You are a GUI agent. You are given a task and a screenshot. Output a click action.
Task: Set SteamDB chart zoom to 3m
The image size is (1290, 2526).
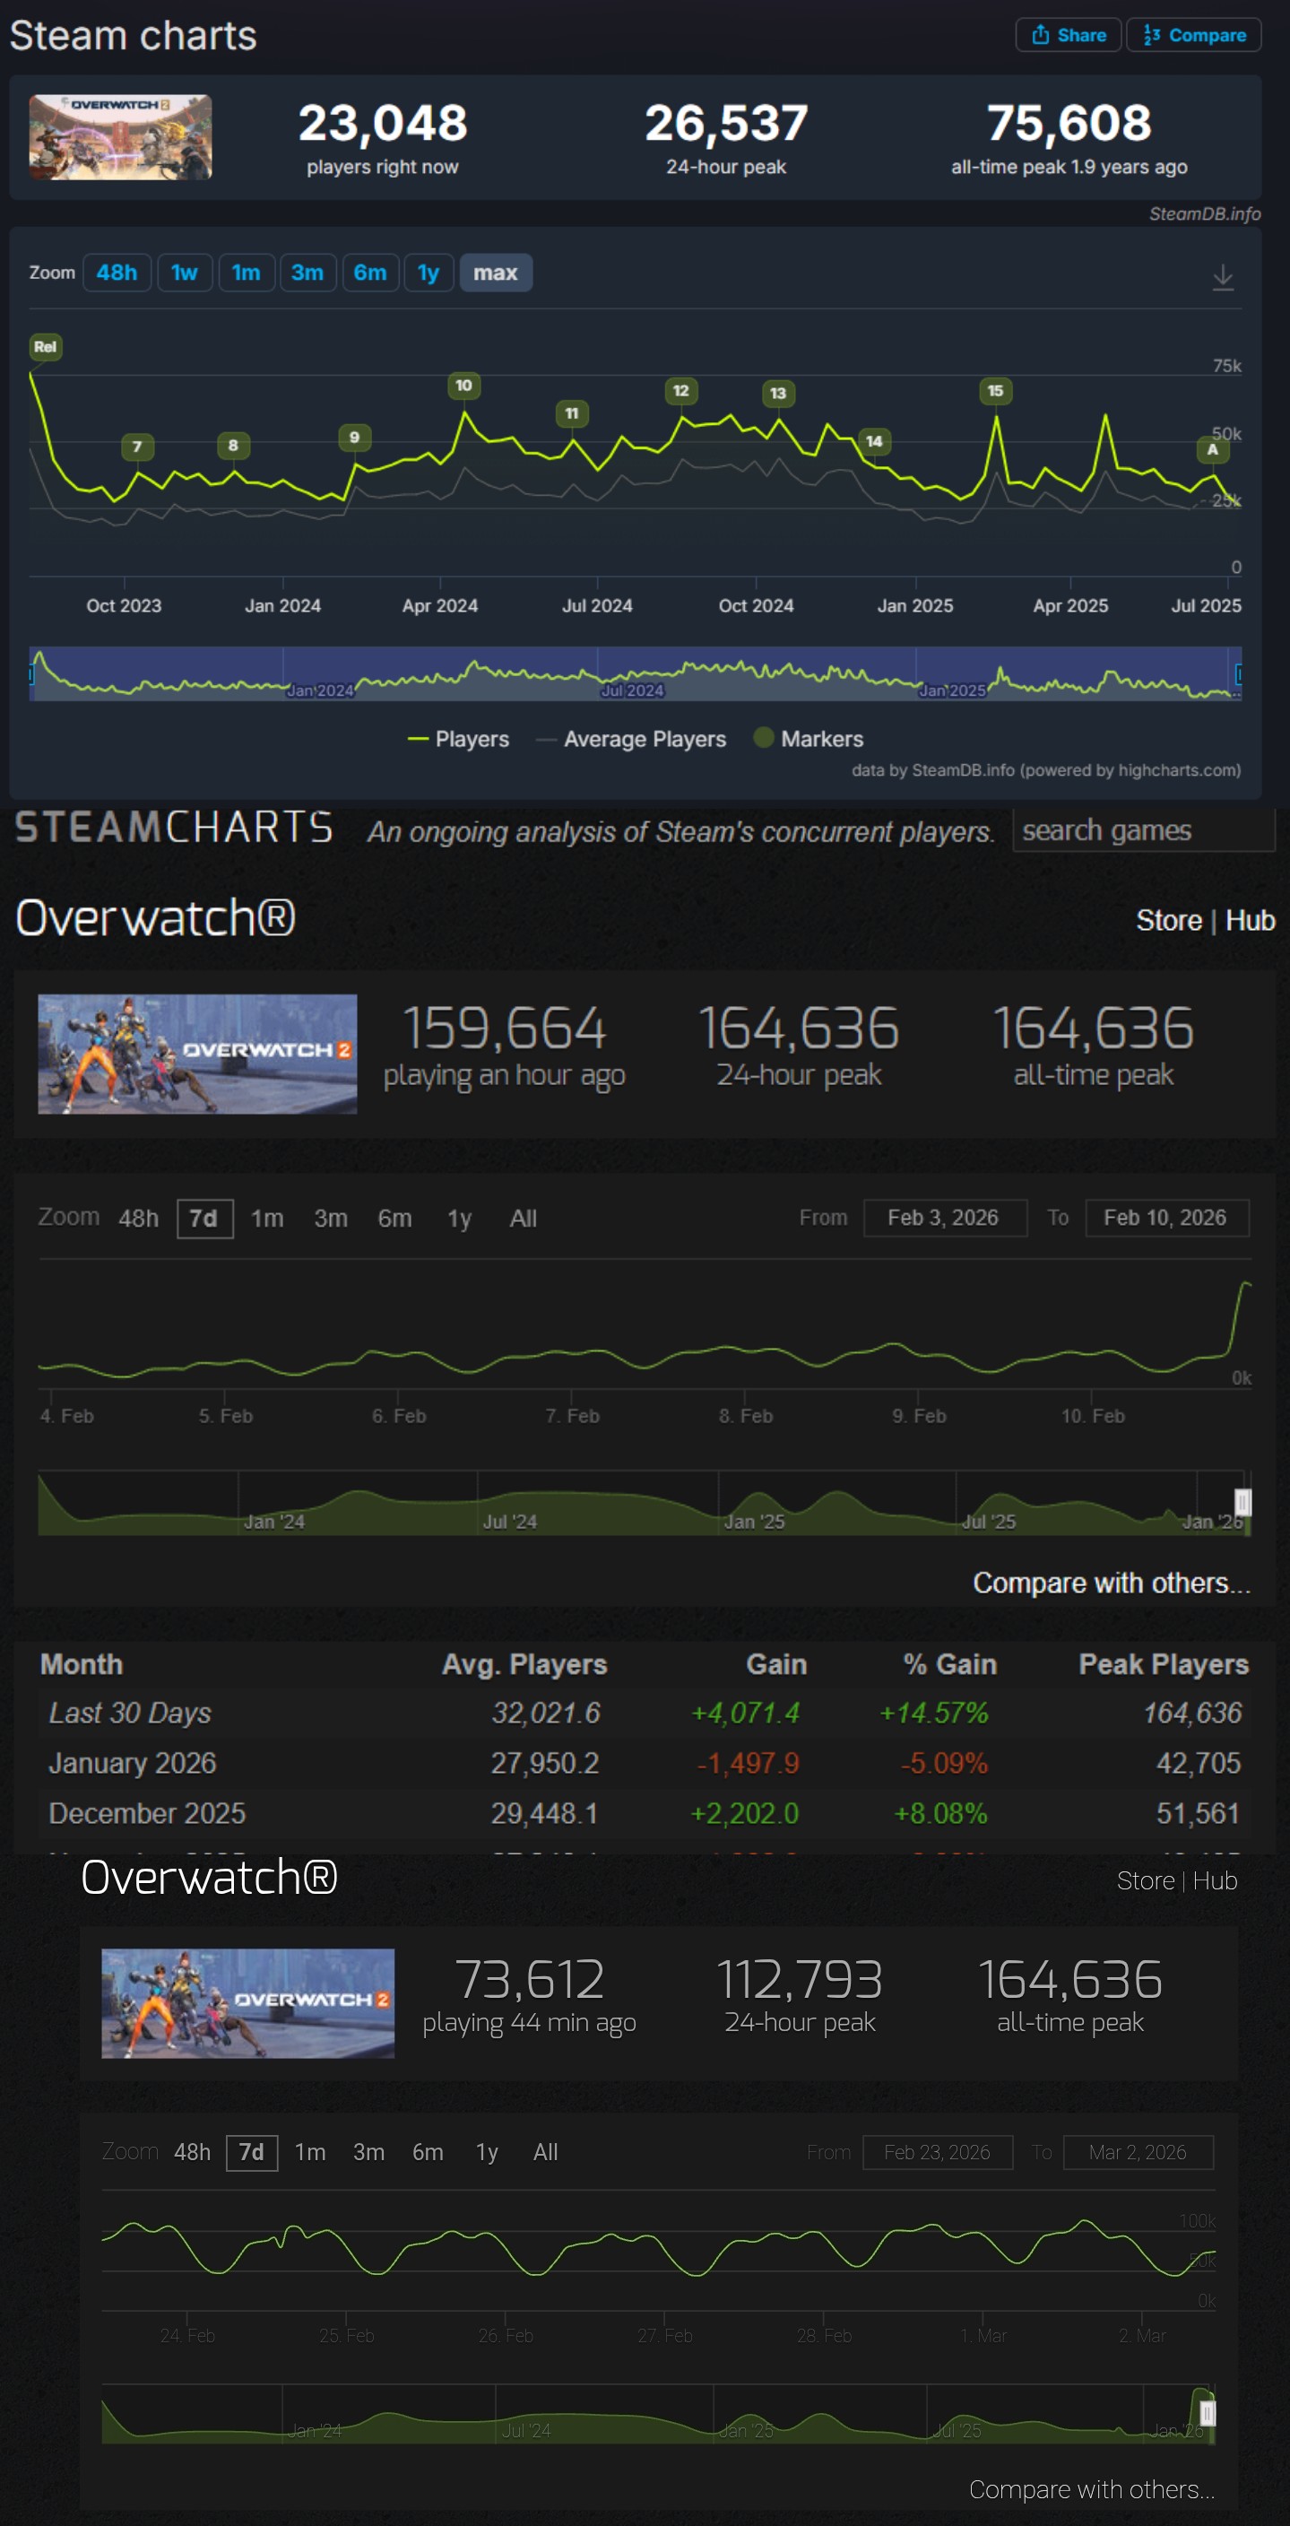click(307, 273)
